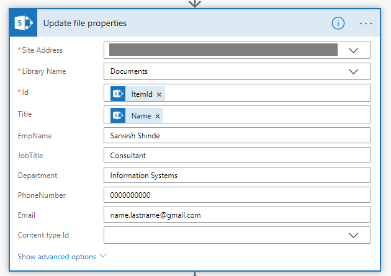Expand the Content type Id dropdown
Screen dimensions: 391x276
[x=354, y=235]
